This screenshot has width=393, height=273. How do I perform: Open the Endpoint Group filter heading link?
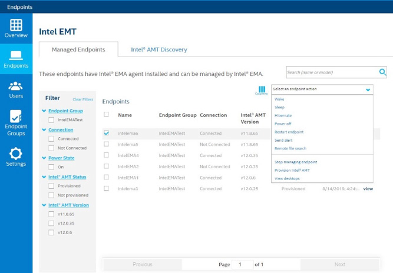65,111
